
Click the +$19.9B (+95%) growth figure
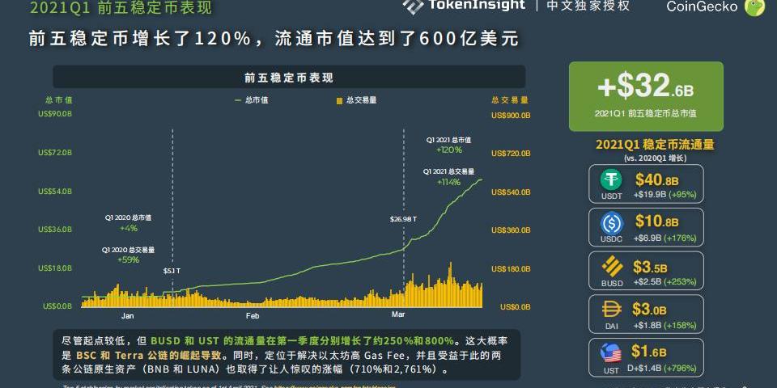pos(664,195)
